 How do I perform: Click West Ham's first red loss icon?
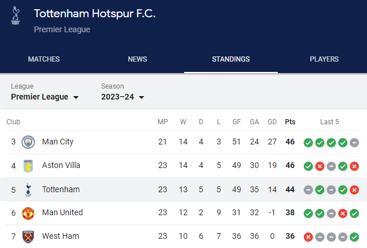[308, 237]
